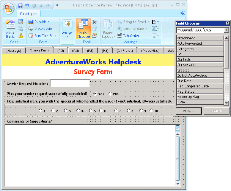Select satisfaction rating 5

click(x=91, y=111)
